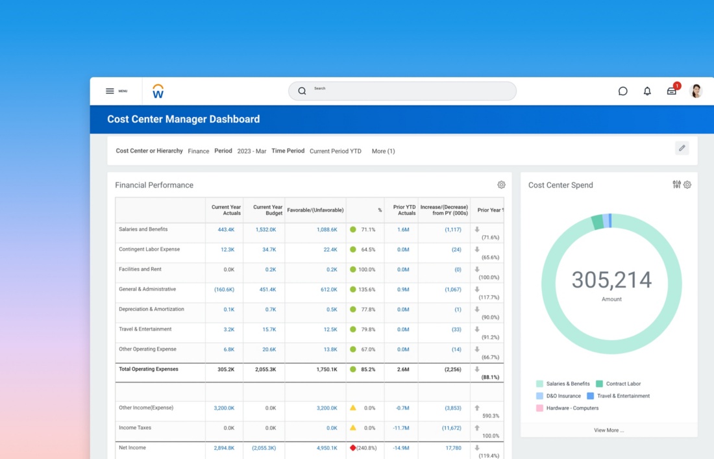
Task: Open the chat messages icon
Action: 622,92
